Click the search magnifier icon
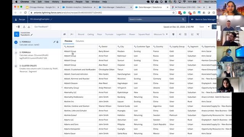Screen dimensions: 244x137 183,19
